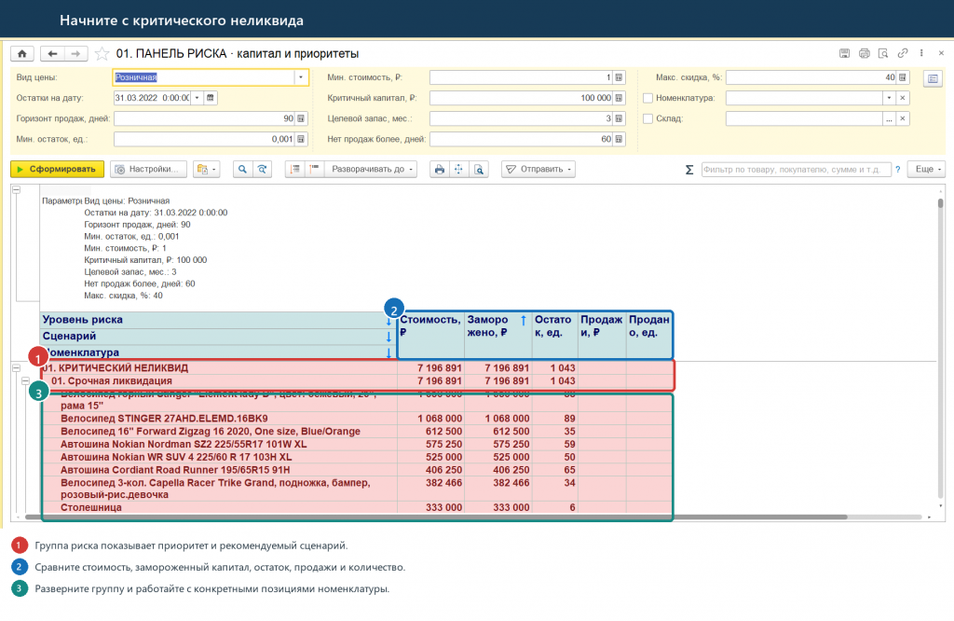Viewport: 954px width, 621px height.
Task: Open the Вид цены dropdown list
Action: [301, 77]
